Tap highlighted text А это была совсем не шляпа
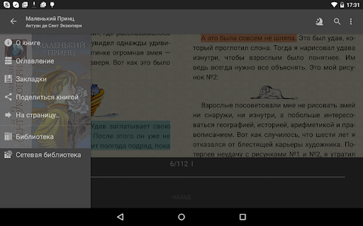Viewport: 363px width, 226px height. click(x=248, y=38)
